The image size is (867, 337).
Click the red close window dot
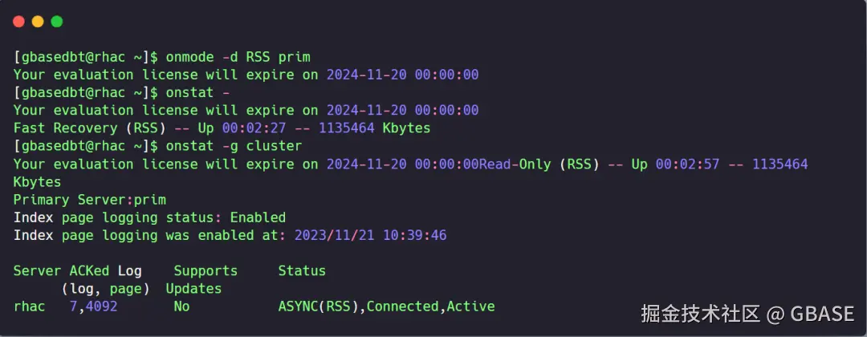coord(18,22)
